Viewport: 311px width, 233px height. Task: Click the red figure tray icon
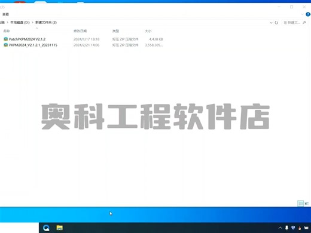pyautogui.click(x=300, y=228)
